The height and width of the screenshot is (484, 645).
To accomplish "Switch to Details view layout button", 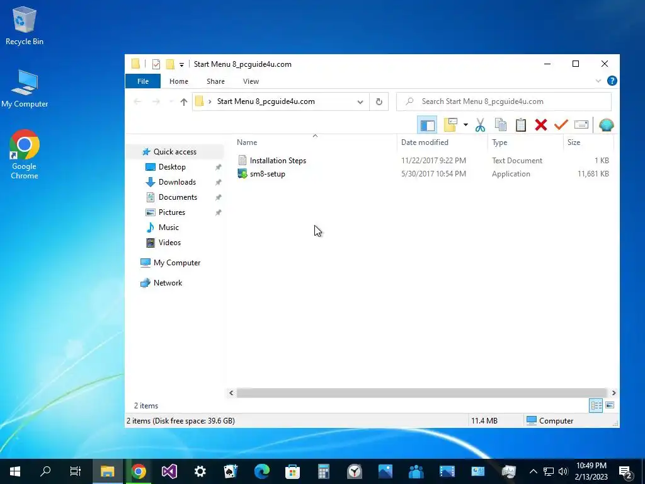I will pos(596,405).
